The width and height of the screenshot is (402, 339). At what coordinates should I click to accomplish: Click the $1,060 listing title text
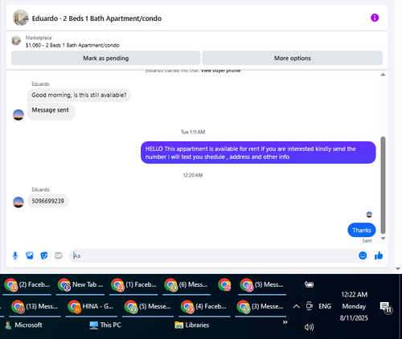click(72, 45)
